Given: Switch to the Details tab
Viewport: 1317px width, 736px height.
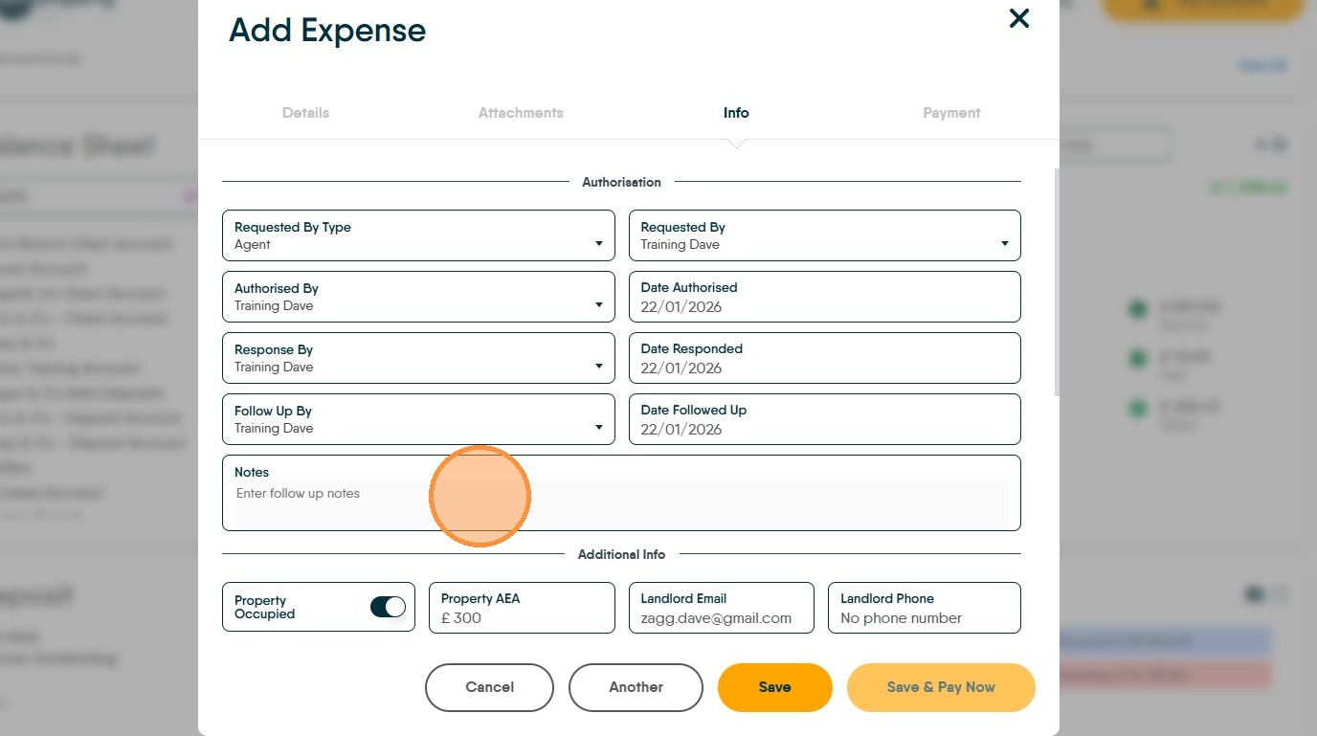Looking at the screenshot, I should [x=305, y=113].
